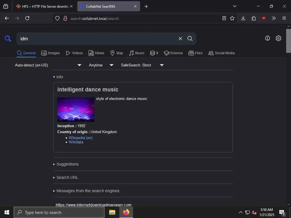
Task: Open the Windows Start menu
Action: click(7, 212)
